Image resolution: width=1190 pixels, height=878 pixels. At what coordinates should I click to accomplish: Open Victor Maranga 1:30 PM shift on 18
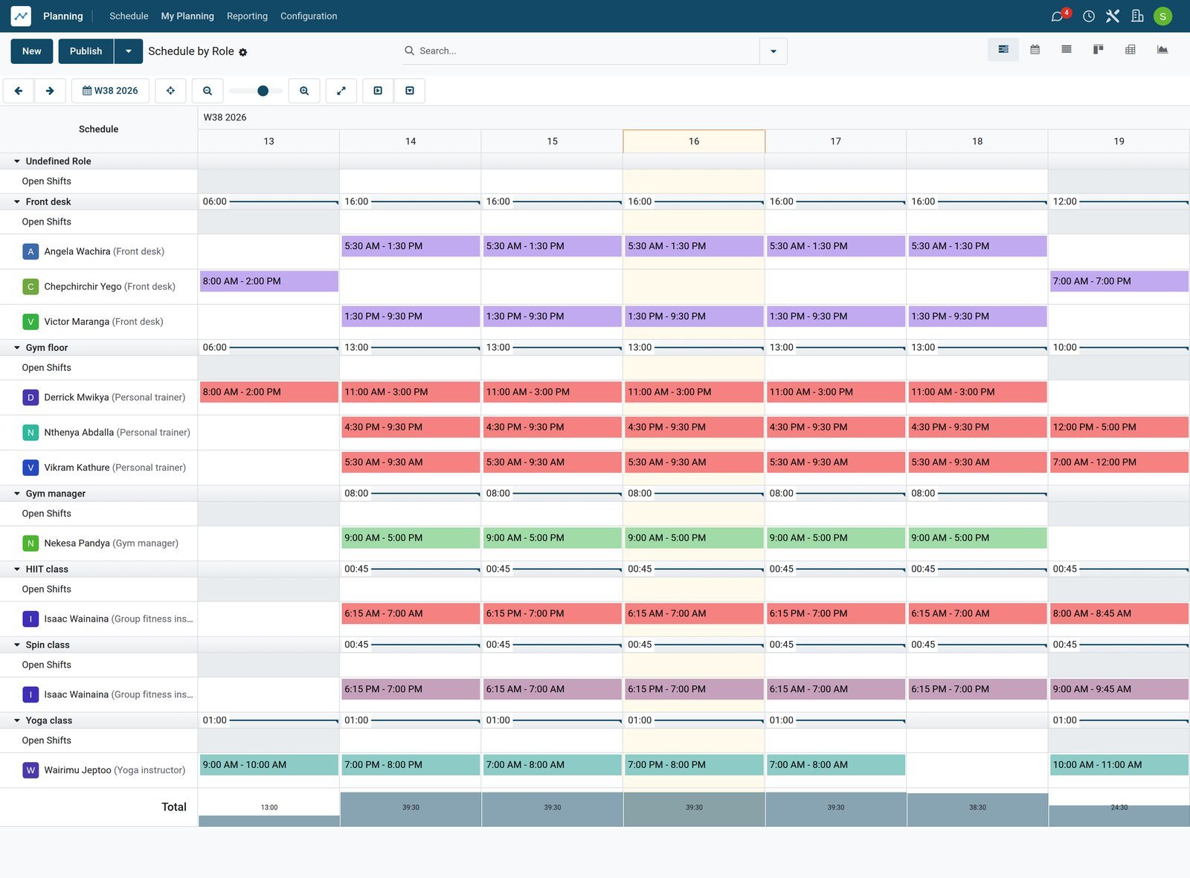coord(977,316)
